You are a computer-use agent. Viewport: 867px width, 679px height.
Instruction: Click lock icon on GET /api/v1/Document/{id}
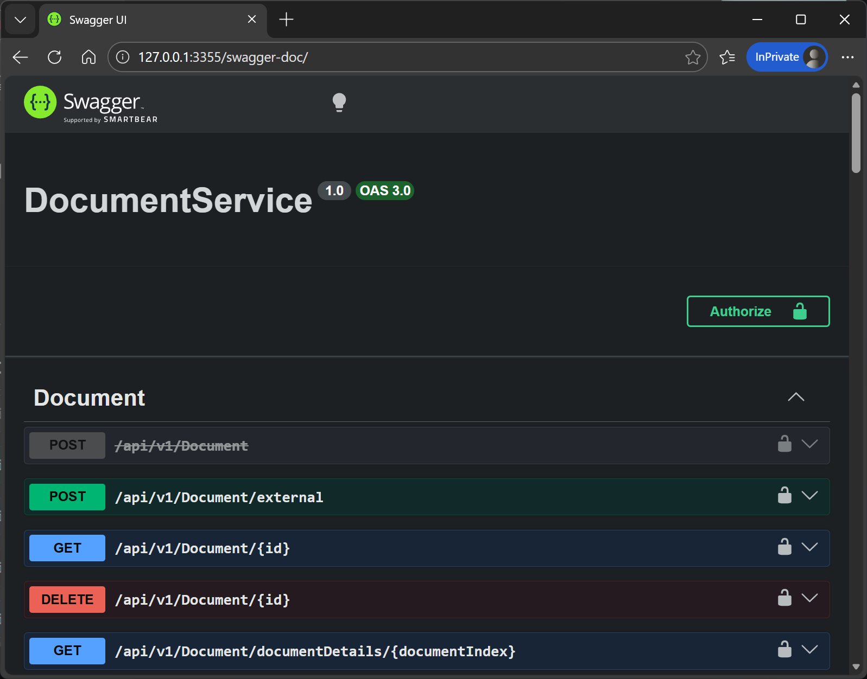click(x=784, y=547)
